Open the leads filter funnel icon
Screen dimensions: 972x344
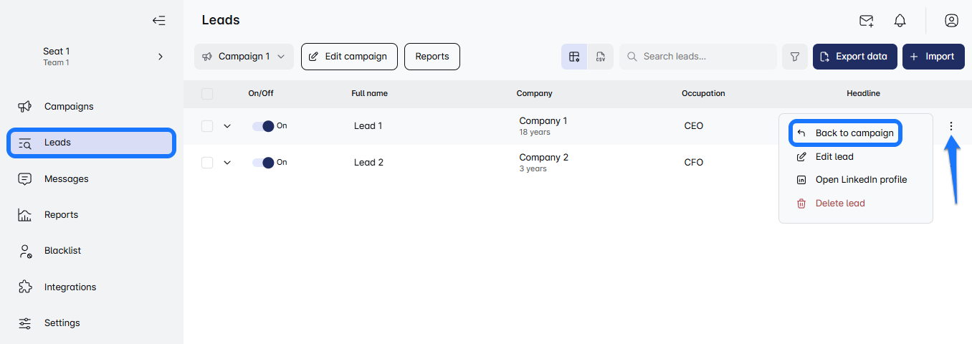coord(794,57)
